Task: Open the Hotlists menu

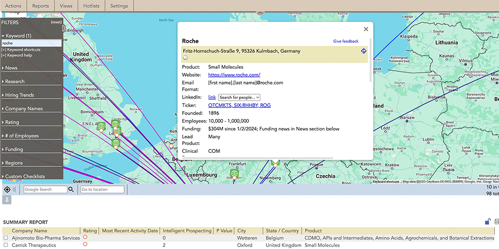Action: (x=91, y=5)
